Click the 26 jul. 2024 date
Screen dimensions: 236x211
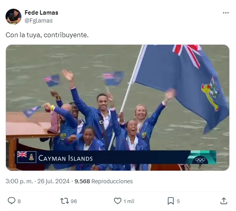click(x=53, y=181)
